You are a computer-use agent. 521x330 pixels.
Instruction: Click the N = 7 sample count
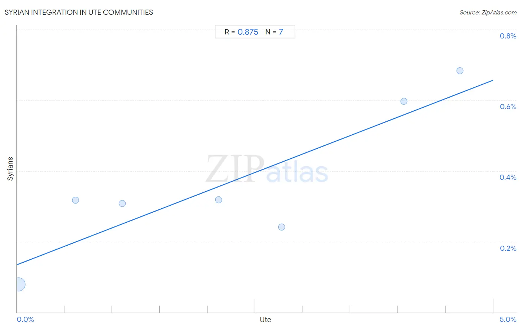click(274, 32)
